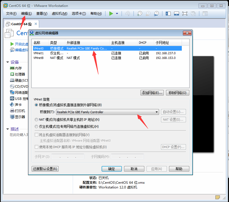Confirm with the 确定 button
The height and width of the screenshot is (202, 229).
click(x=112, y=169)
